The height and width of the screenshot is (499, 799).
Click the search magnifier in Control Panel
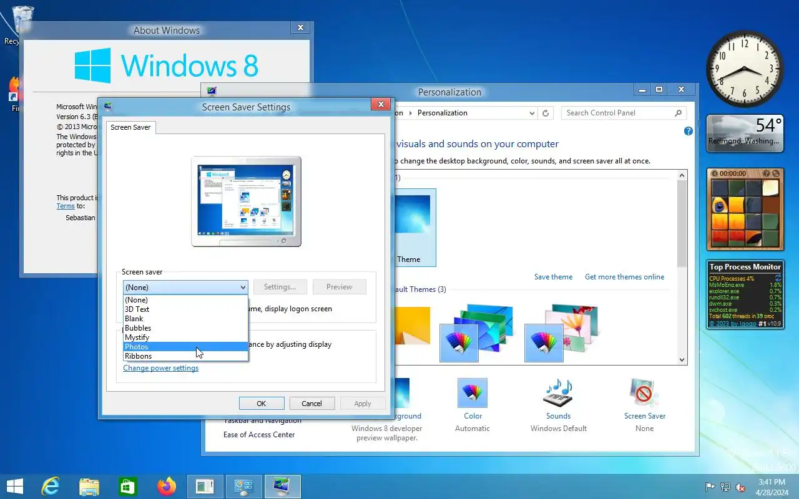pos(679,113)
